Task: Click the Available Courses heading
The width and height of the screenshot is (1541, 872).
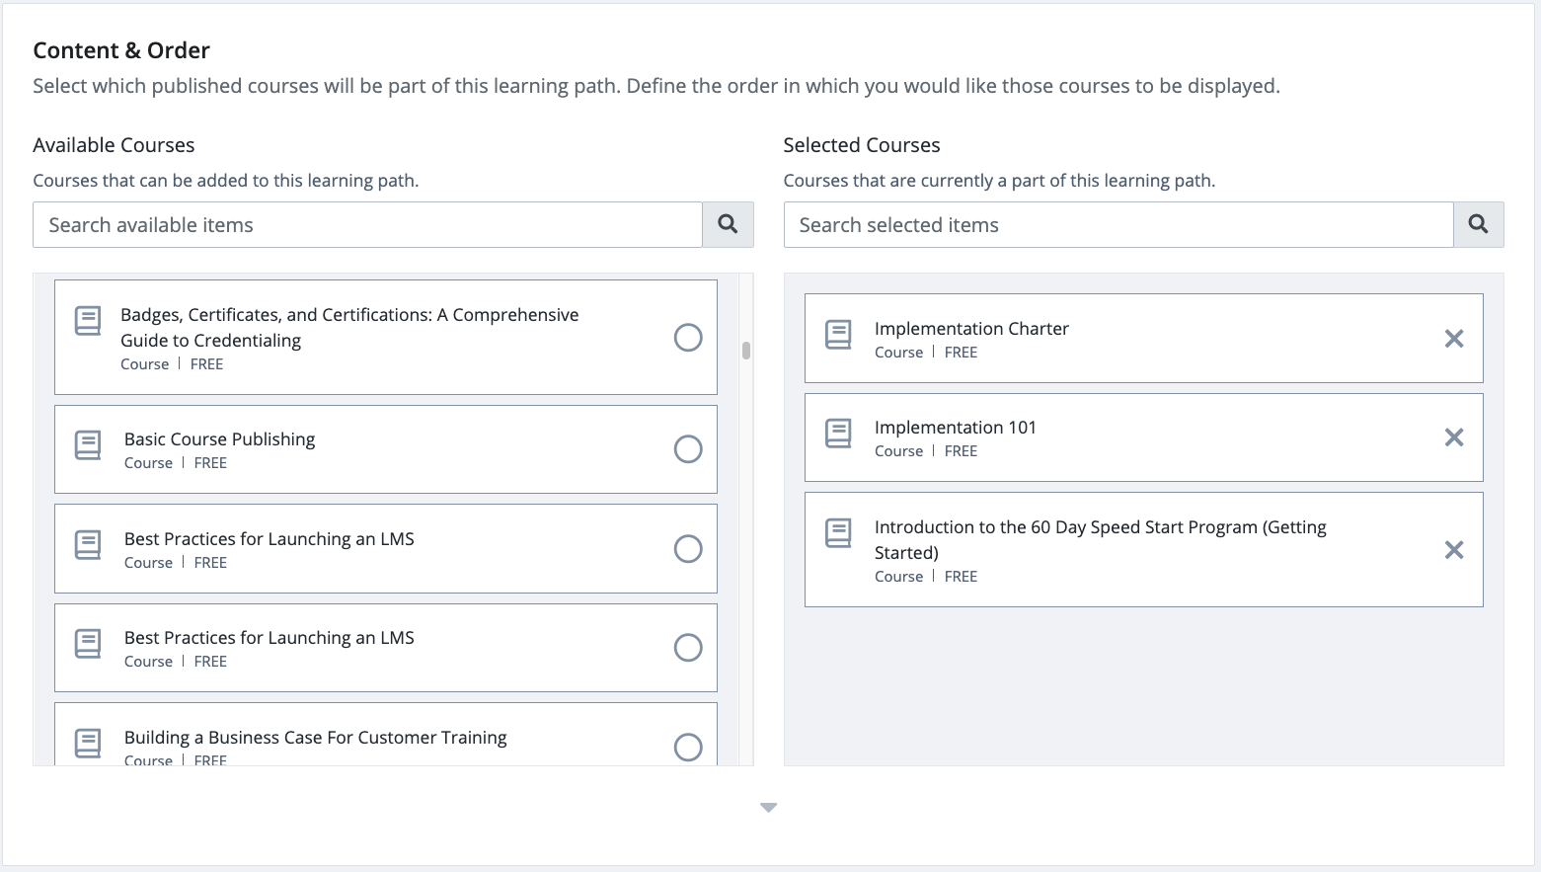Action: (x=114, y=145)
